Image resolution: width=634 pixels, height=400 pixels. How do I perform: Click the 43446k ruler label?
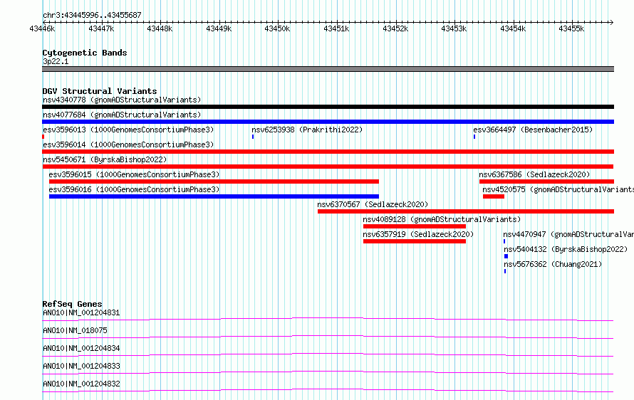(42, 28)
